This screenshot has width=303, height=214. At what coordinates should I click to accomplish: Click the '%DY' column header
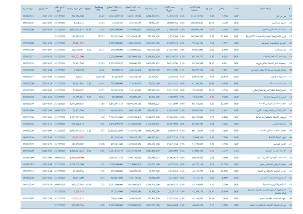click(88, 9)
